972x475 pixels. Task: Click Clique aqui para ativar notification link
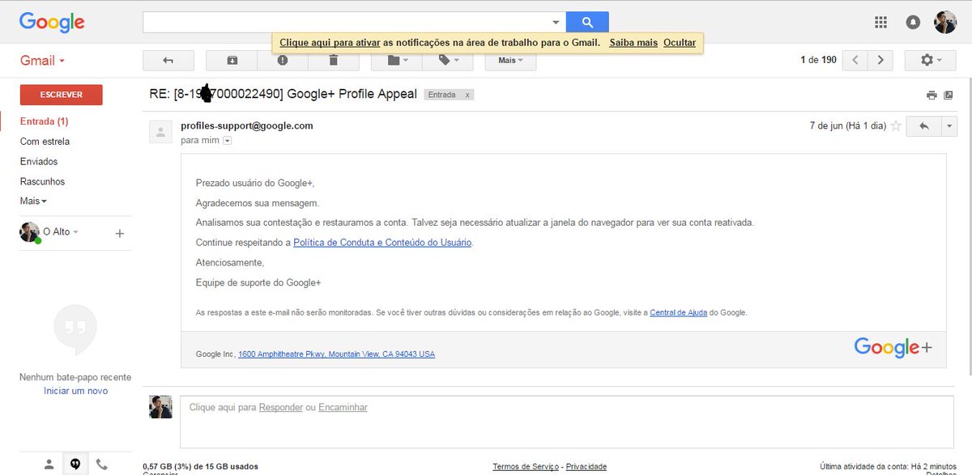click(x=330, y=42)
